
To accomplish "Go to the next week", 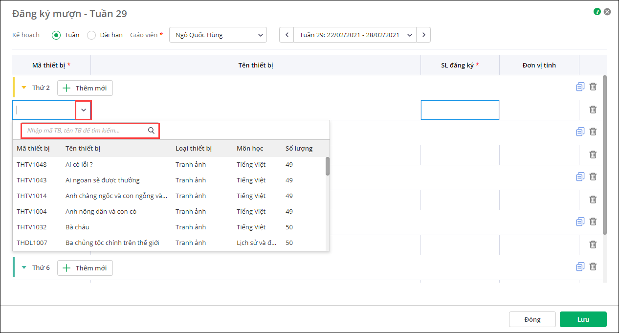I will (423, 35).
